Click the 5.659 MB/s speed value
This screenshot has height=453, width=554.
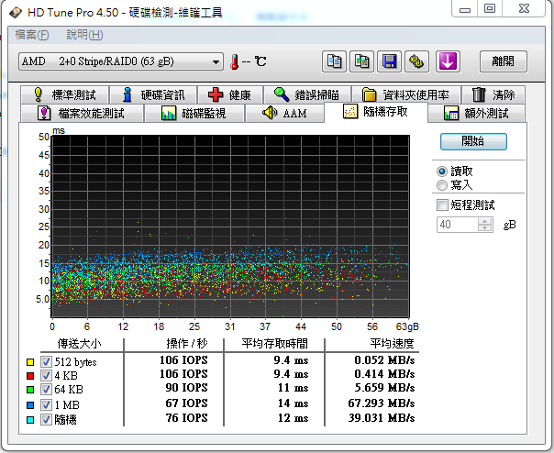[x=384, y=388]
